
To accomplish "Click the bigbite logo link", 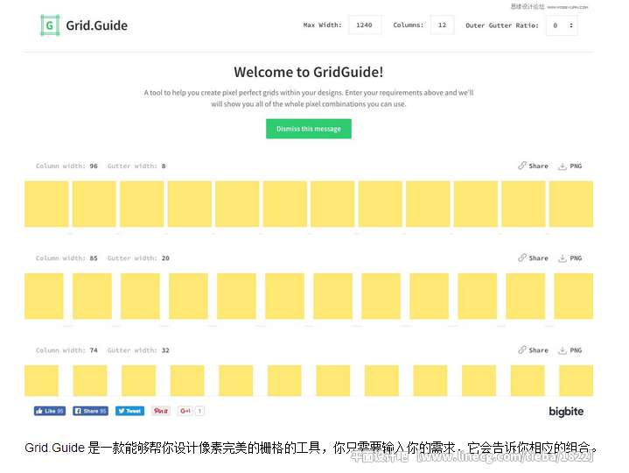I will [x=566, y=412].
